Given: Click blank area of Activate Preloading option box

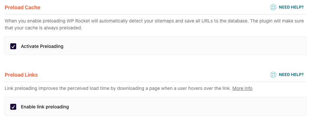Looking at the screenshot, I should [185, 46].
